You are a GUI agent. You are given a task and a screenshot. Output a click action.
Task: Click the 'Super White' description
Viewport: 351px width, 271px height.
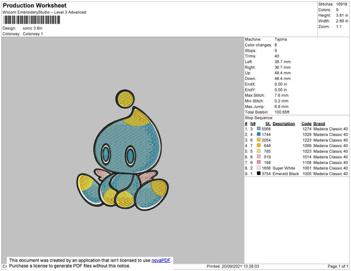[x=284, y=168]
